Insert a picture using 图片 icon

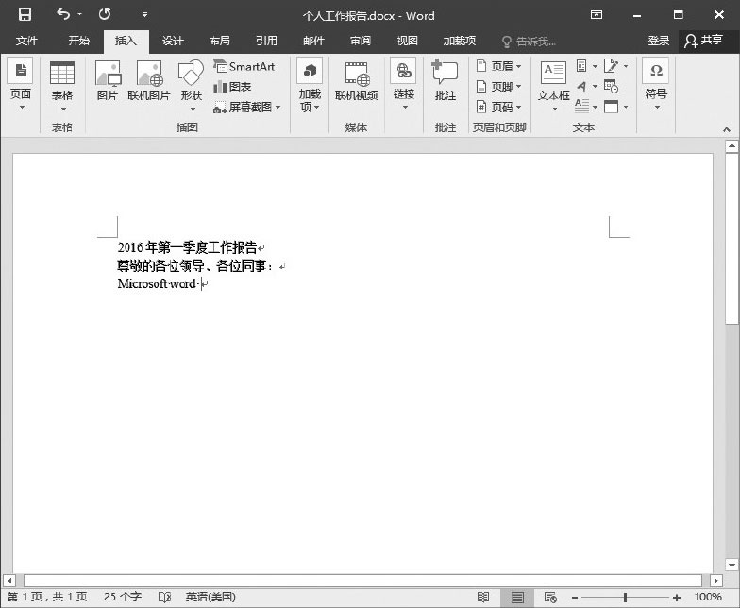click(x=108, y=80)
